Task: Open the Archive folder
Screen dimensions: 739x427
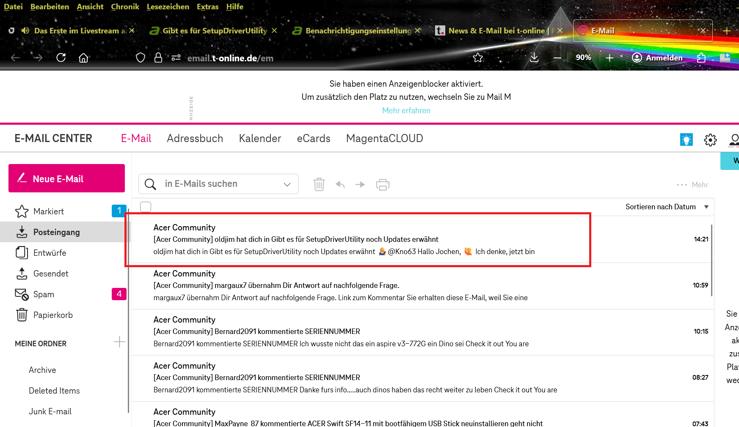Action: [42, 370]
